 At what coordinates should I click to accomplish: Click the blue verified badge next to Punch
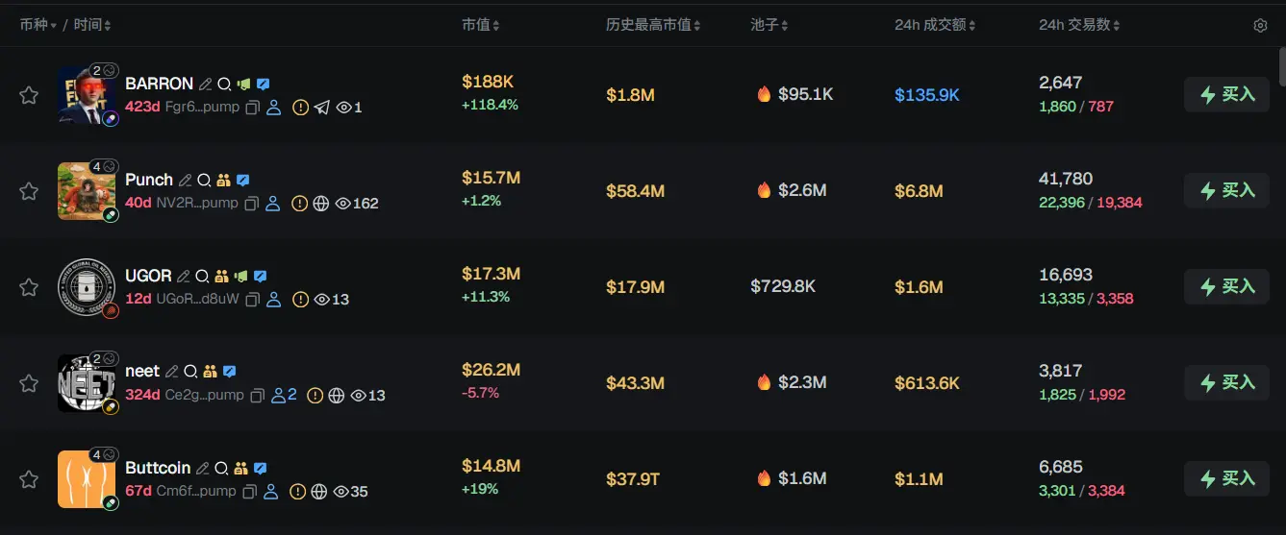[243, 180]
